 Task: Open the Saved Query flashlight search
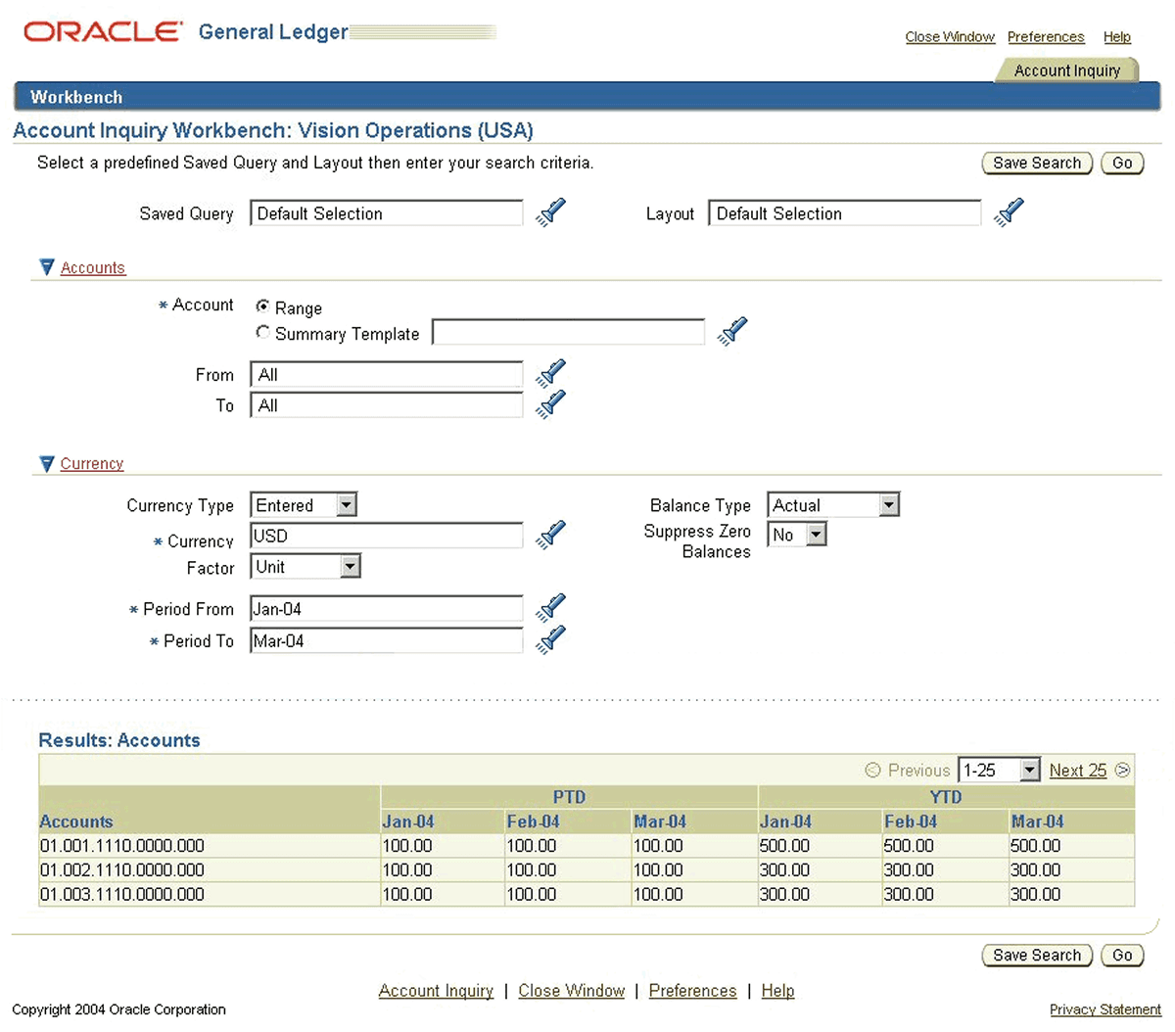(549, 211)
